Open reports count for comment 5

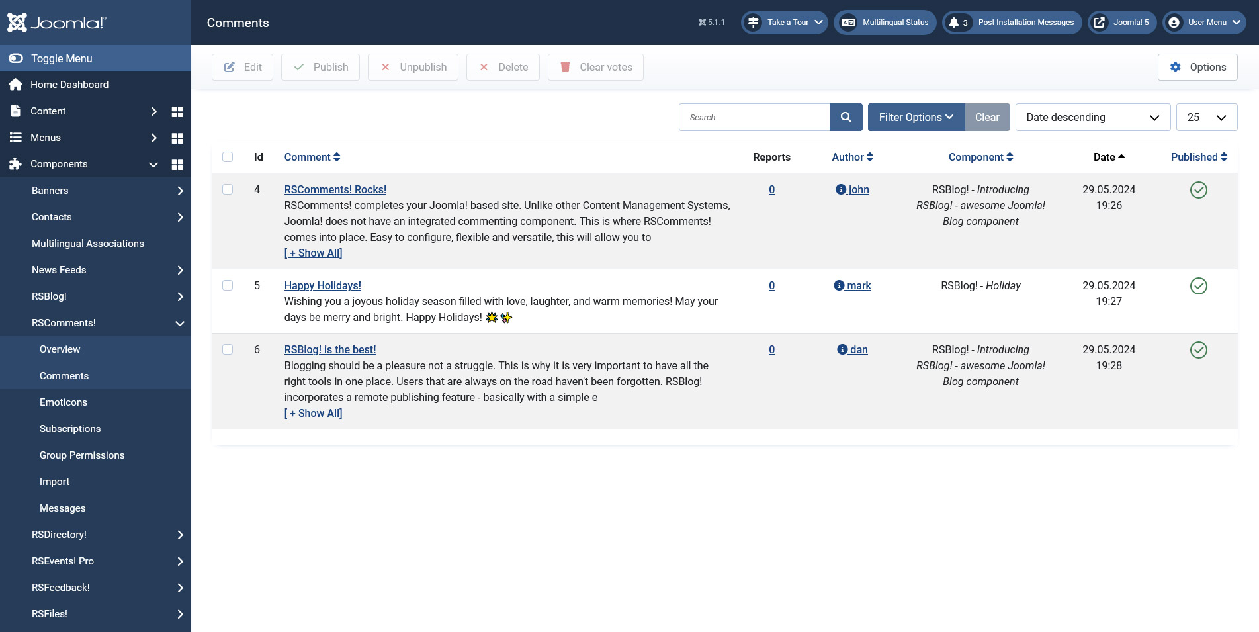click(x=771, y=285)
